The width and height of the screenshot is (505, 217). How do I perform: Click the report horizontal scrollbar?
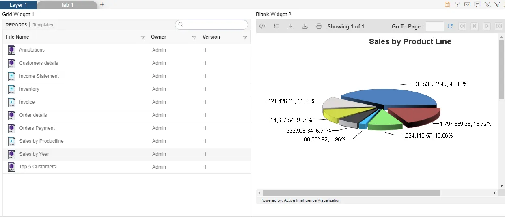351,193
